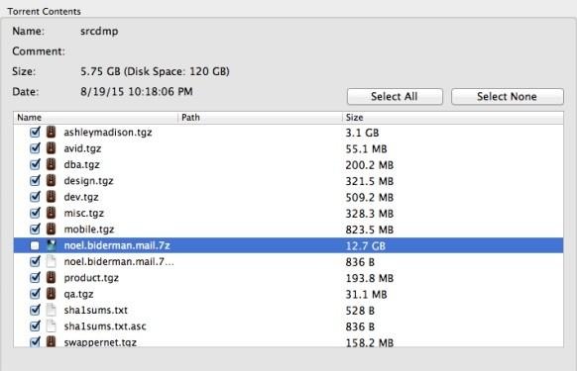Click the noel.biderman.mail.7z file icon
Viewport: 577px width, 371px height.
52,245
